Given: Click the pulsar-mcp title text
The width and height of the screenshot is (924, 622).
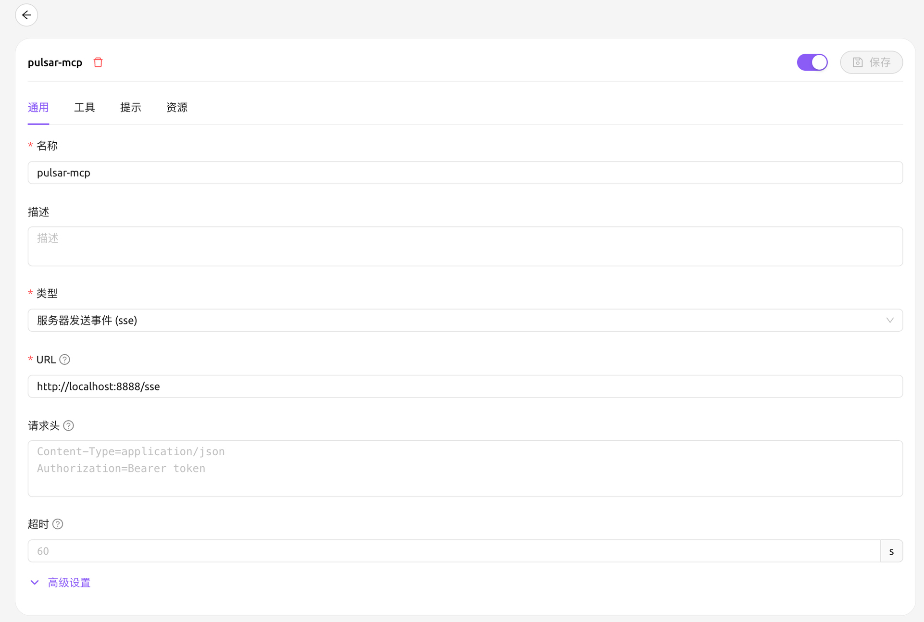Looking at the screenshot, I should [55, 62].
